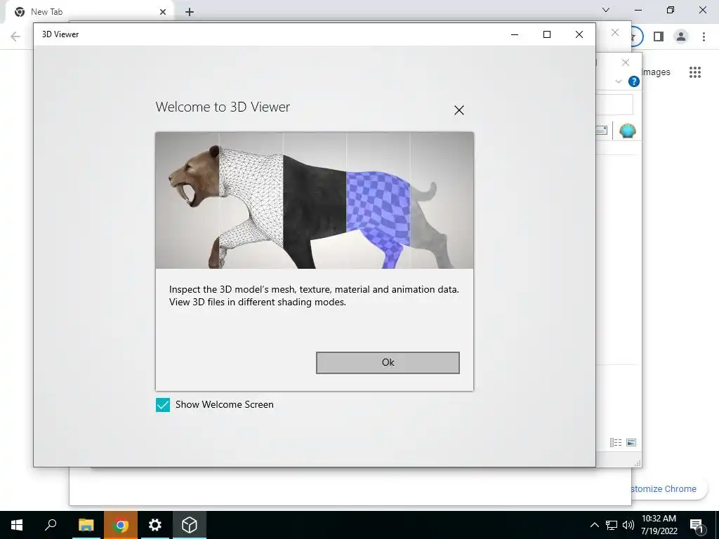Show hidden system tray icons
The height and width of the screenshot is (539, 719).
(594, 525)
